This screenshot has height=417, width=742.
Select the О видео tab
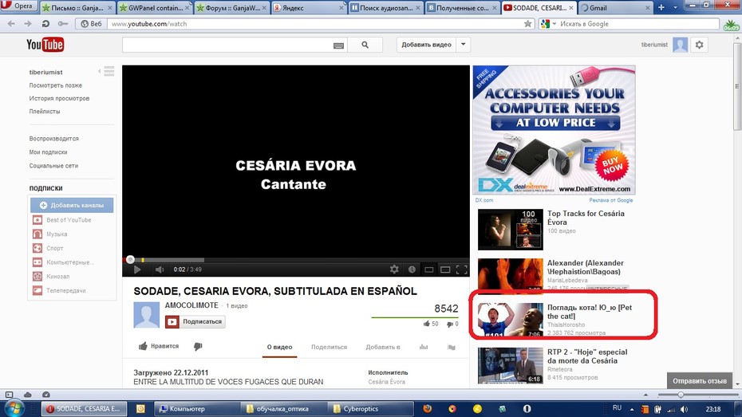280,347
